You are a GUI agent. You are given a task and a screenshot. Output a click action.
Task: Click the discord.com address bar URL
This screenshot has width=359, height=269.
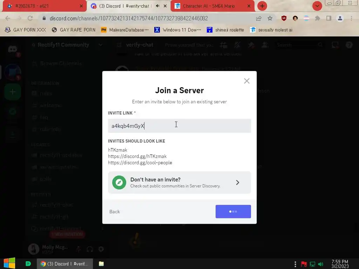(x=129, y=18)
